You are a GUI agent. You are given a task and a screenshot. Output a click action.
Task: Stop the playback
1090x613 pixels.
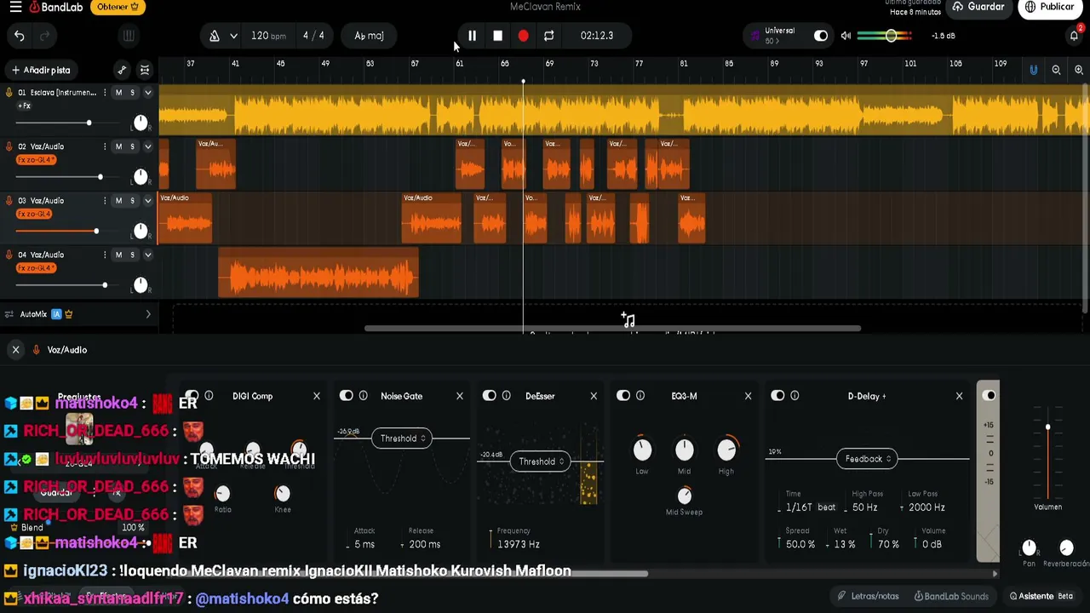pos(497,36)
